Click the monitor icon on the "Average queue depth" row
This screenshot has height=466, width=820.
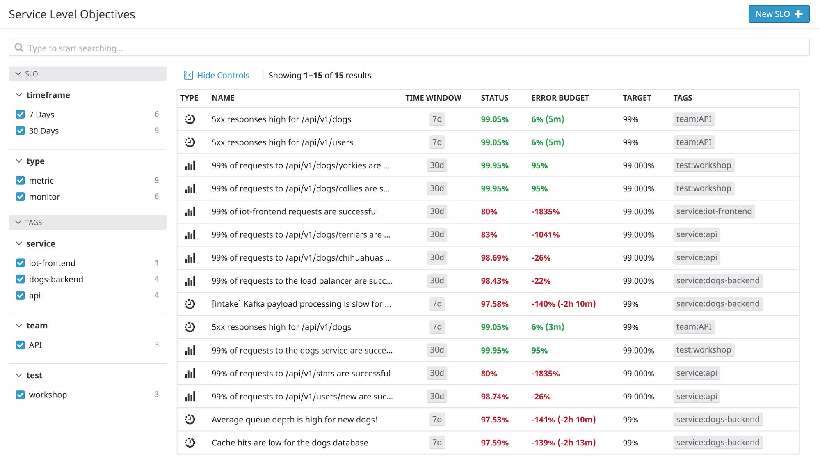190,419
